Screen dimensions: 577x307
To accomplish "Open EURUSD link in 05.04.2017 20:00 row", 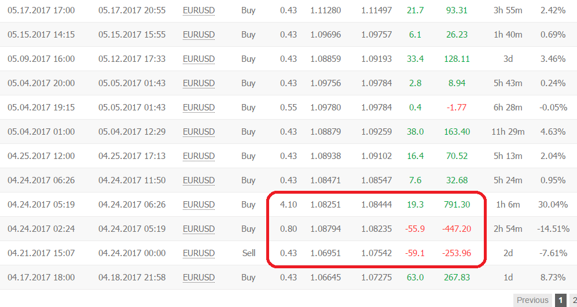I will pyautogui.click(x=199, y=83).
